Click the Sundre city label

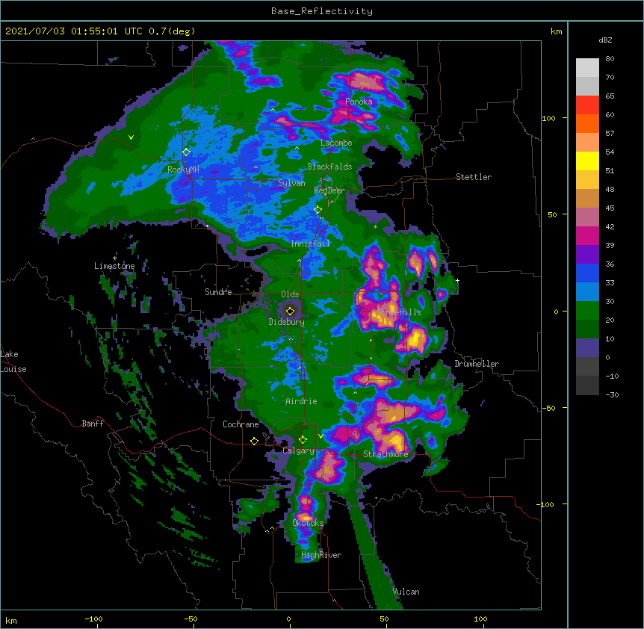[x=218, y=292]
